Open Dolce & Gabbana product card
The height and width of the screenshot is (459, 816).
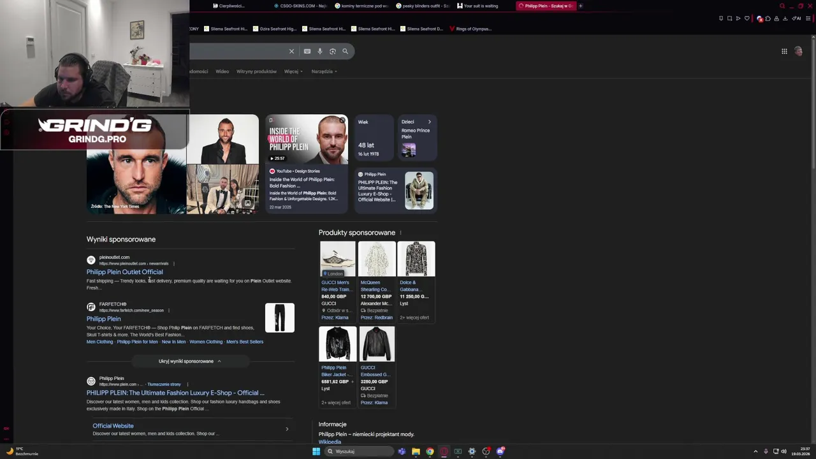point(416,280)
